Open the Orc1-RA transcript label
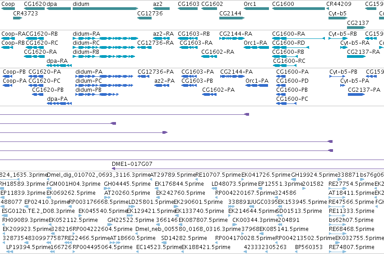Image resolution: width=384 pixels, height=254 pixels. 255,43
